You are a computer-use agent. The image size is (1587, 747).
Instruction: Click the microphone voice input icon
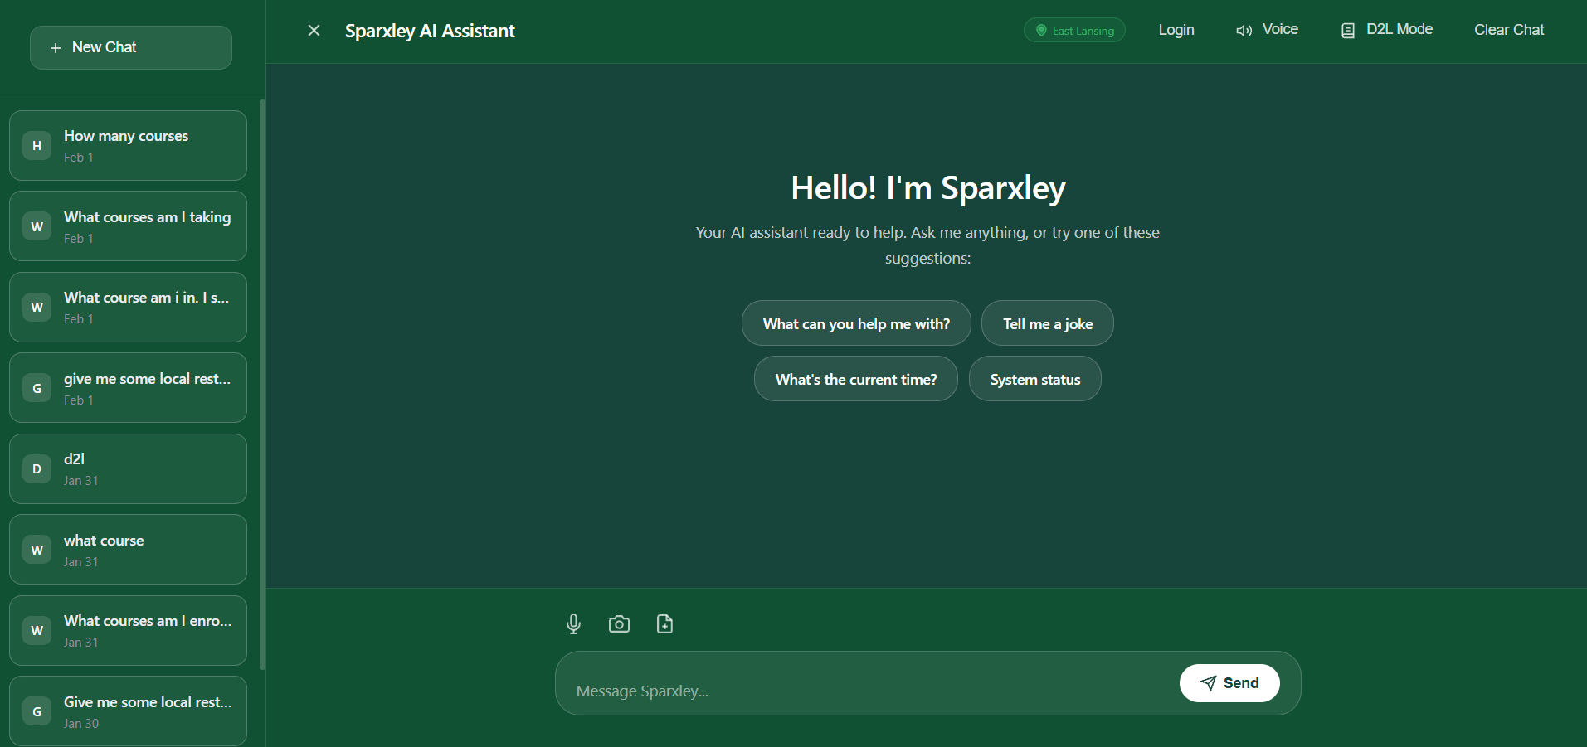(573, 623)
